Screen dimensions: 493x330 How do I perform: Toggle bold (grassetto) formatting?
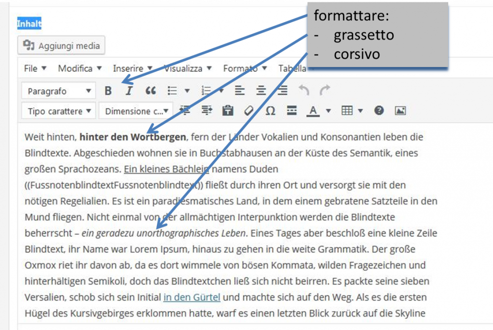pos(108,91)
